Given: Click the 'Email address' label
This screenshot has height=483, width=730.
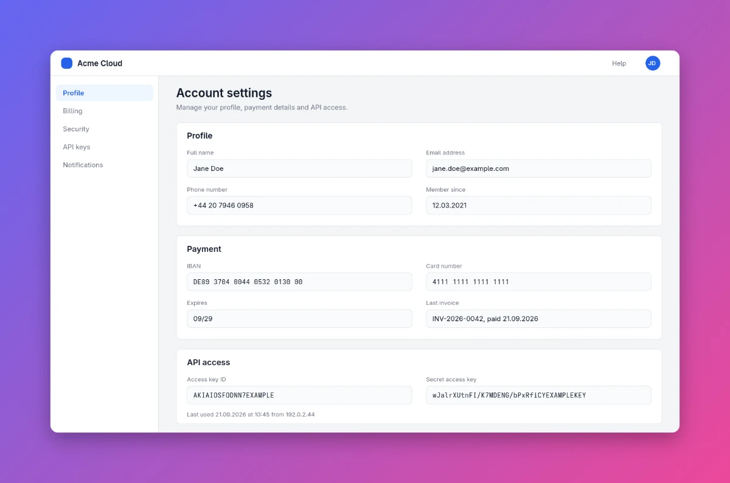Looking at the screenshot, I should [x=445, y=153].
